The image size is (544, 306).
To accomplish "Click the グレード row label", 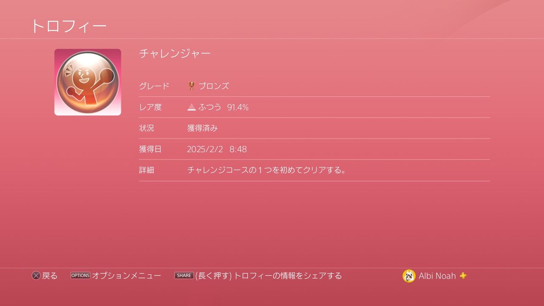I will [x=154, y=86].
